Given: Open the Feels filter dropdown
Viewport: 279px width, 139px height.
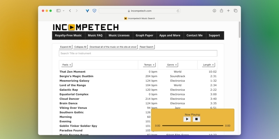Looking at the screenshot, I should tap(67, 65).
